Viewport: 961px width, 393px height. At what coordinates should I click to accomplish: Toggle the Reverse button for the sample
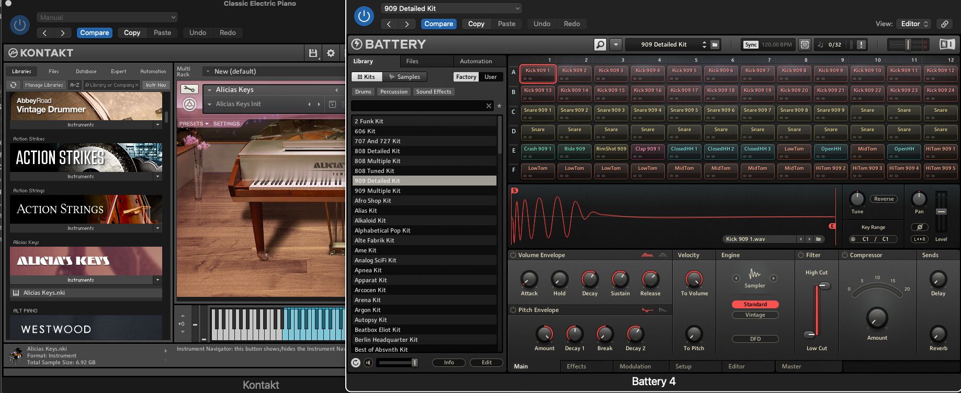point(884,199)
